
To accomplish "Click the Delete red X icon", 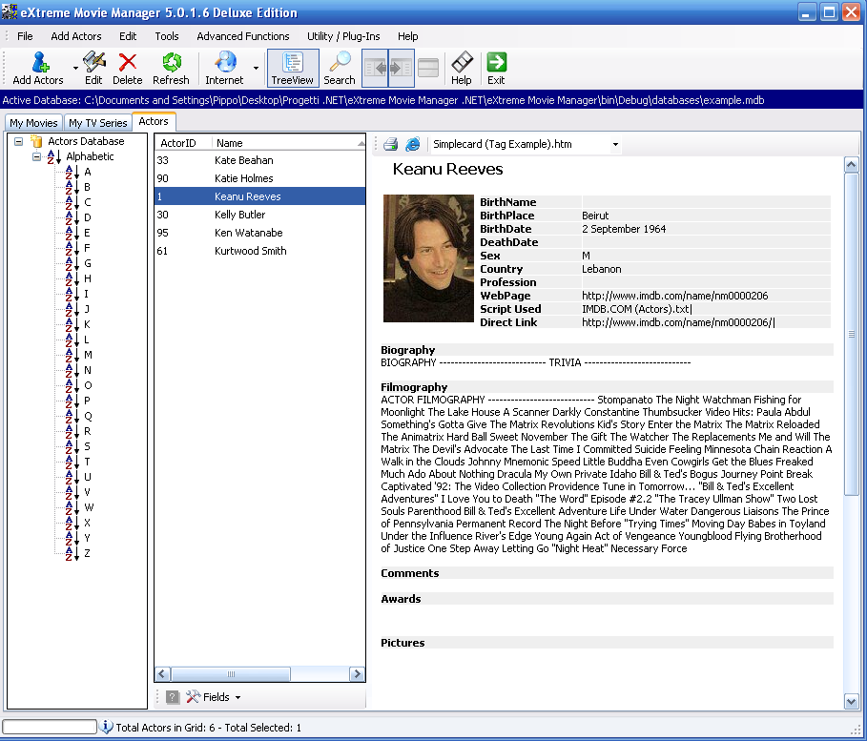I will pyautogui.click(x=127, y=63).
